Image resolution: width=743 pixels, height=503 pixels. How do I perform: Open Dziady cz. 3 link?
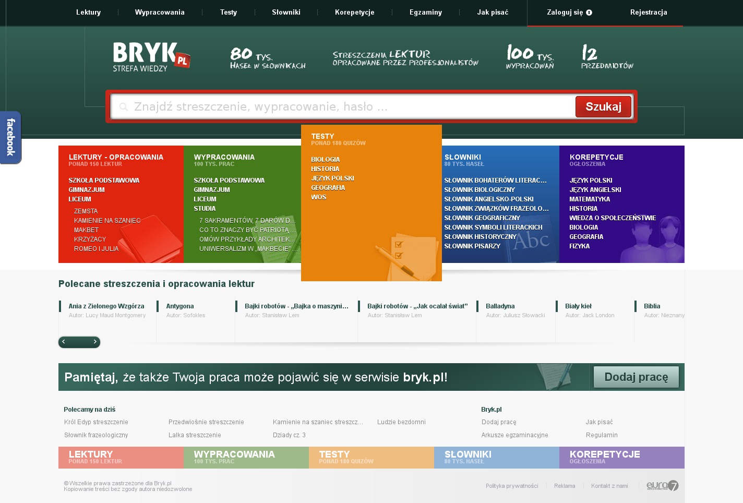point(289,435)
